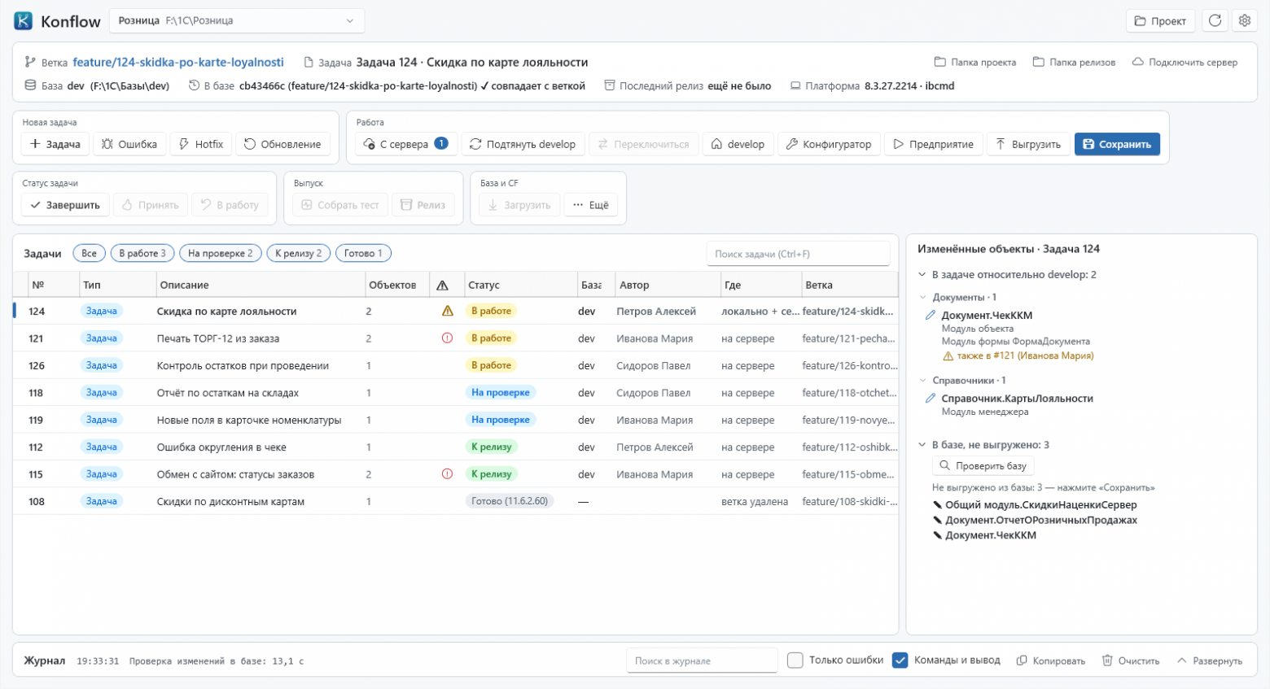Collapse 'В базе, не выгружено: 3' section
The height and width of the screenshot is (689, 1270).
pos(922,445)
